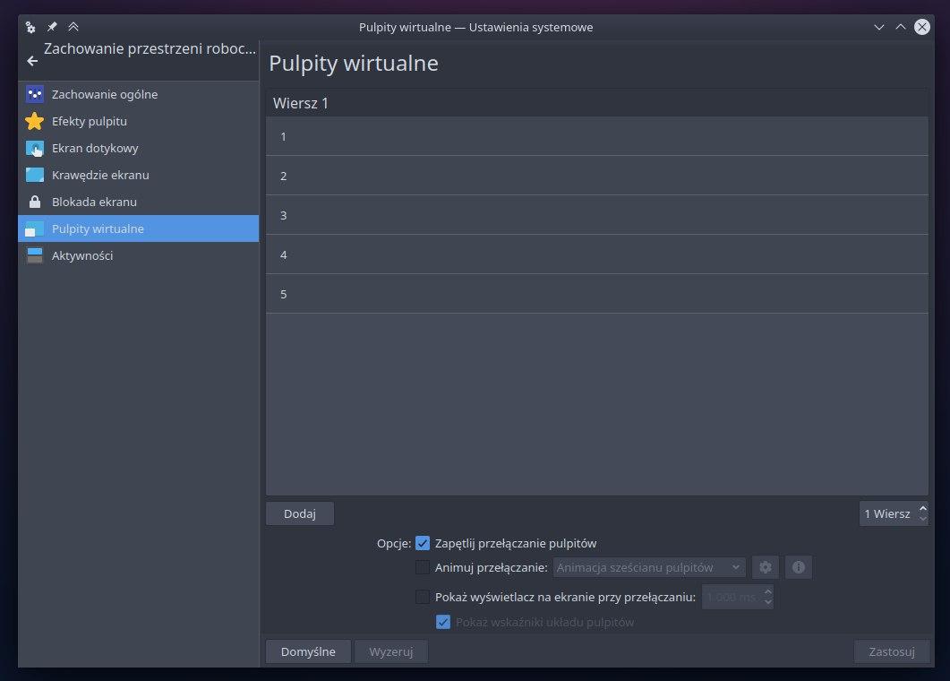Decrease the 1.000 ms duration value
The height and width of the screenshot is (681, 950).
click(x=767, y=602)
